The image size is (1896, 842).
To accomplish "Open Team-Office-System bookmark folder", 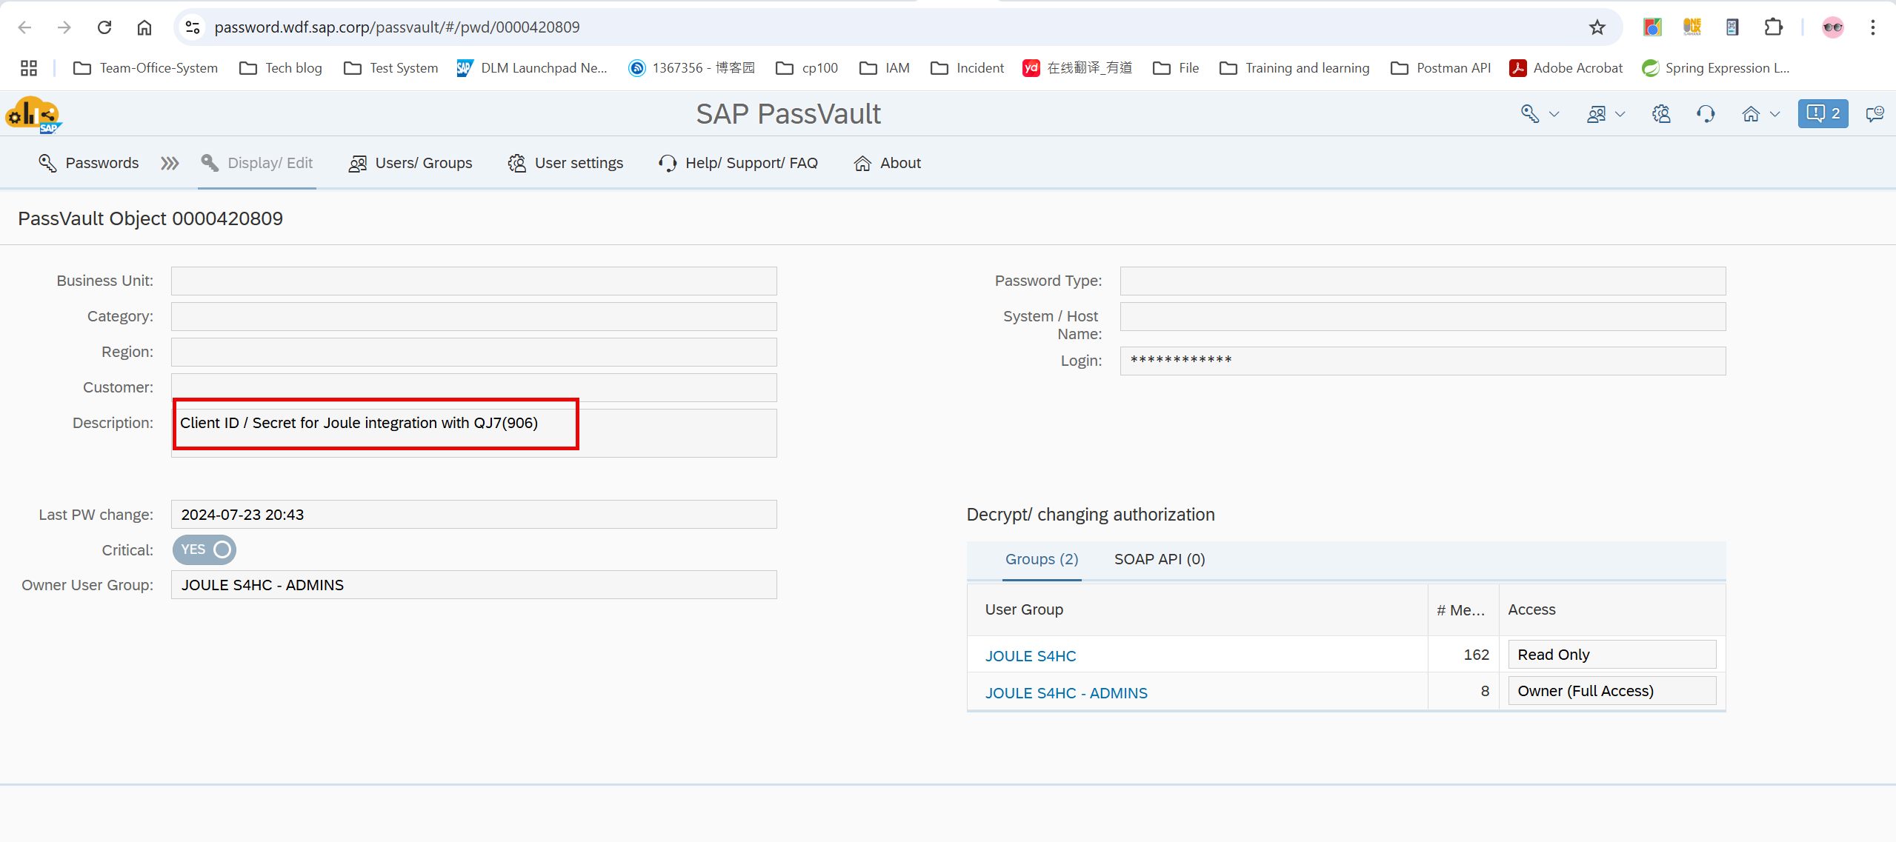I will point(146,68).
